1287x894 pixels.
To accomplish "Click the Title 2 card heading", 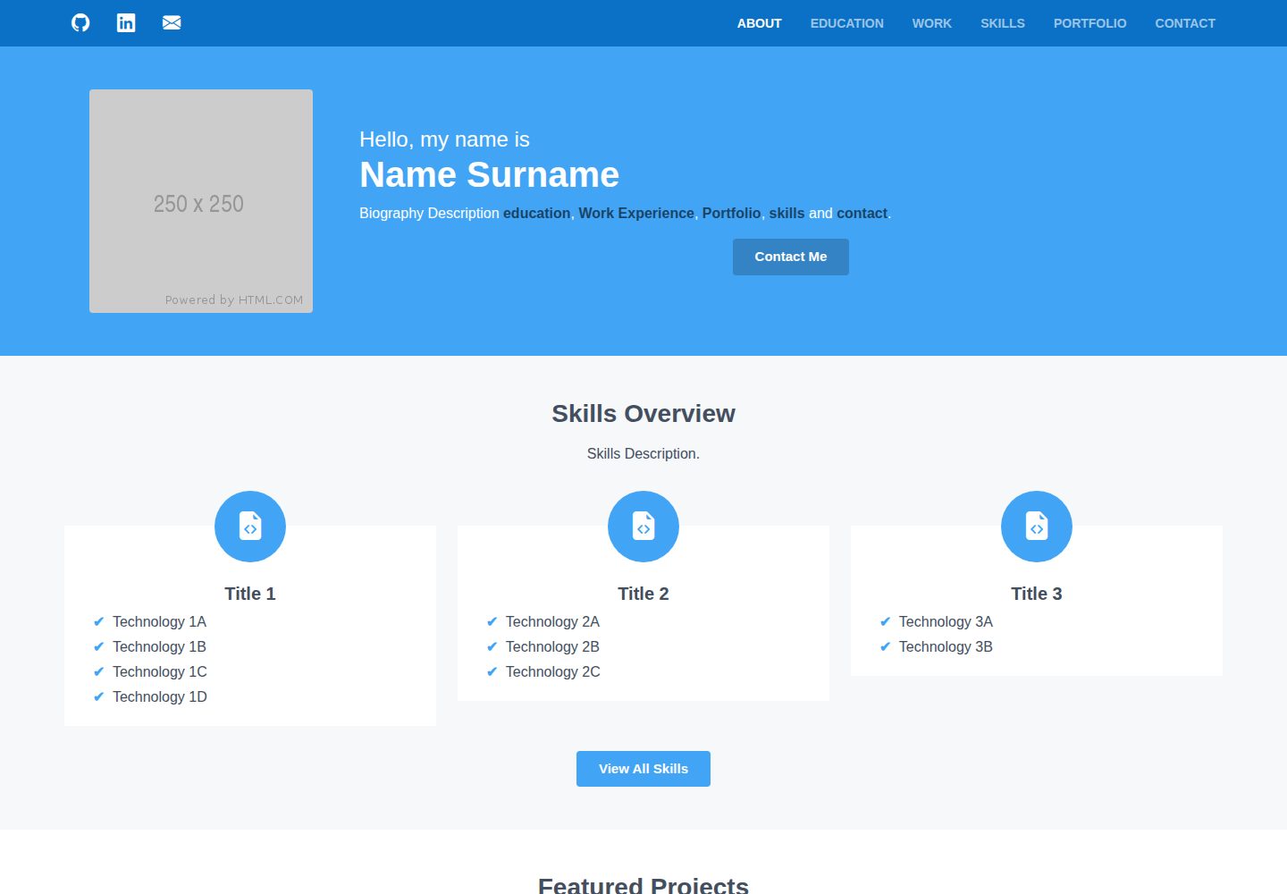I will click(643, 594).
